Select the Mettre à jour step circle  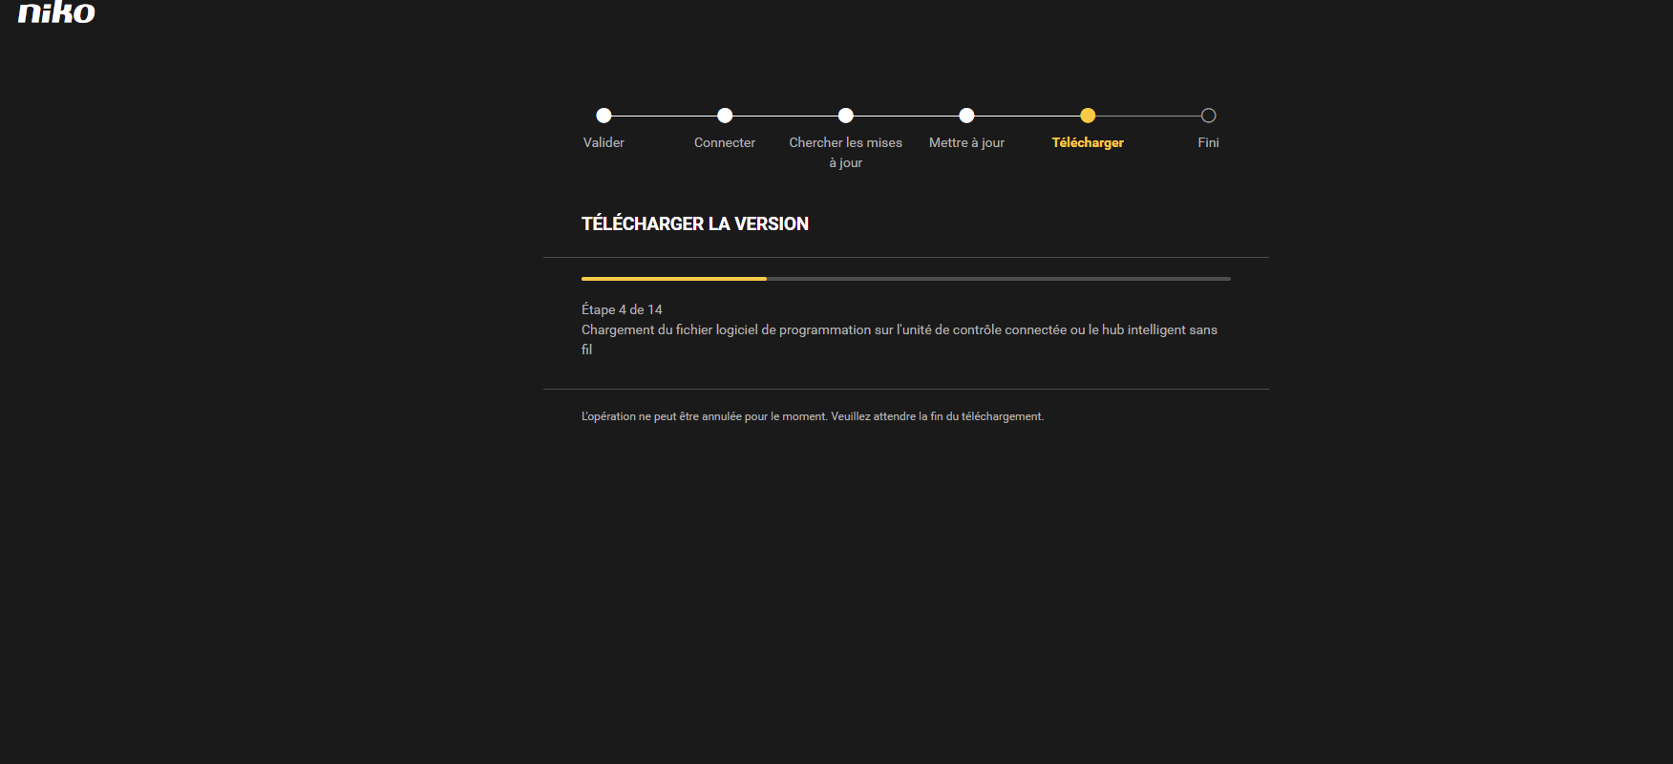pos(966,116)
